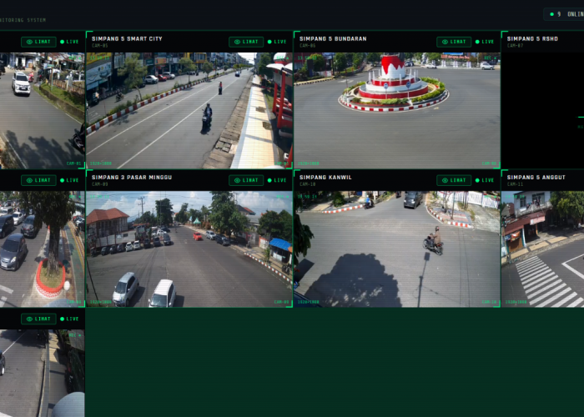Click LIVE indicator on the CAM-08 card
This screenshot has height=417, width=584.
[69, 180]
